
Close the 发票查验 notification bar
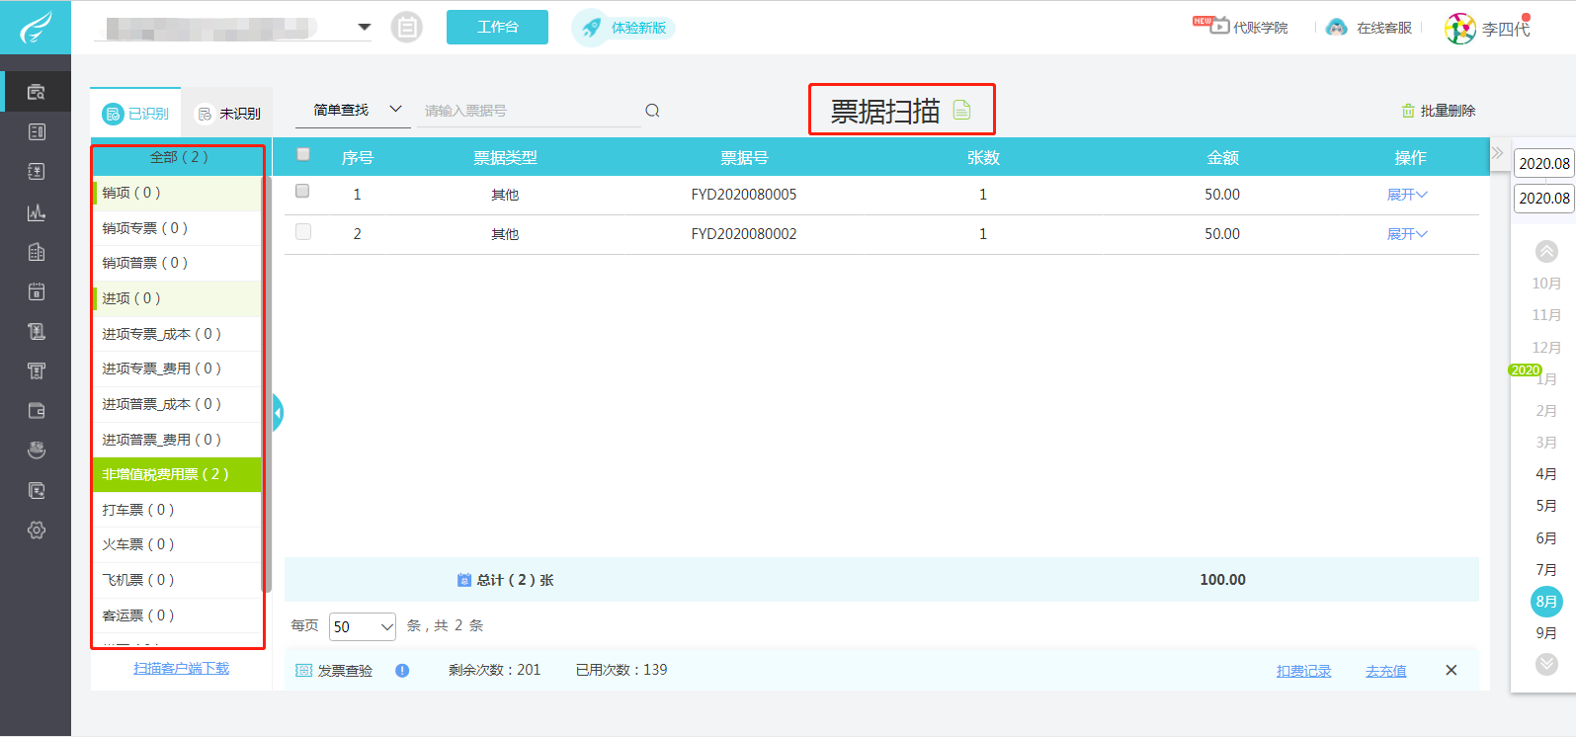point(1451,671)
